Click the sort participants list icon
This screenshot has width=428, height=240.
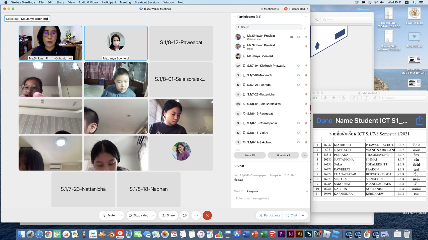(x=306, y=27)
